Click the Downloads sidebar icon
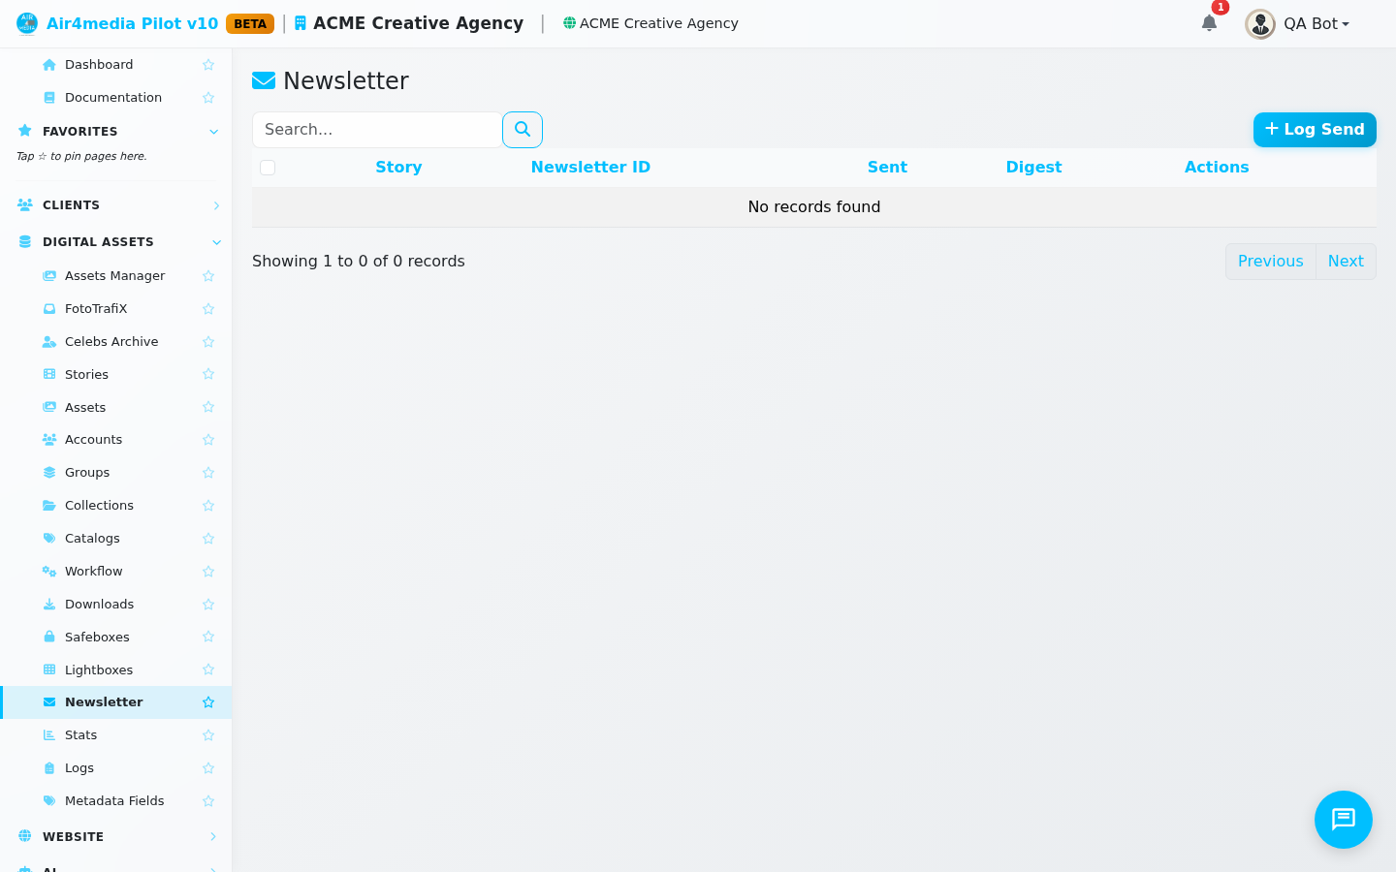1396x872 pixels. point(49,605)
